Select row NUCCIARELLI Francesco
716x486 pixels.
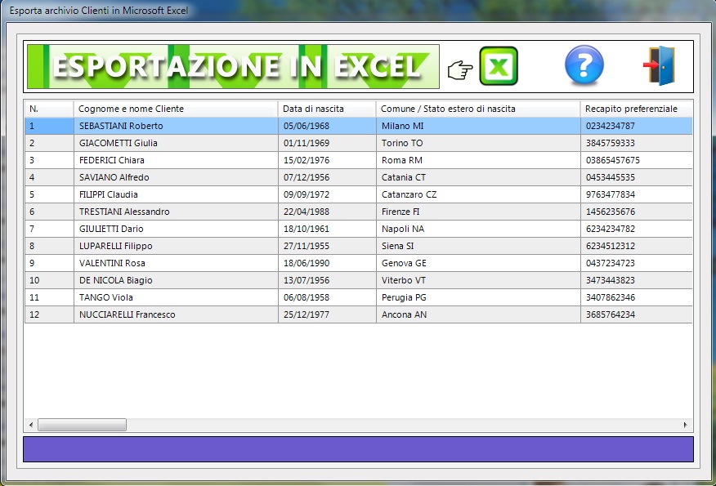(x=359, y=314)
